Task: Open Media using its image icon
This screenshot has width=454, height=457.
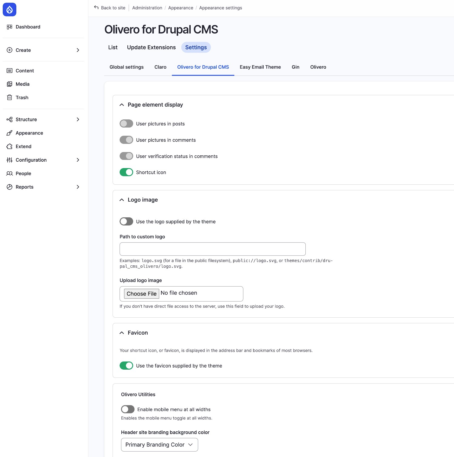Action: pos(9,84)
